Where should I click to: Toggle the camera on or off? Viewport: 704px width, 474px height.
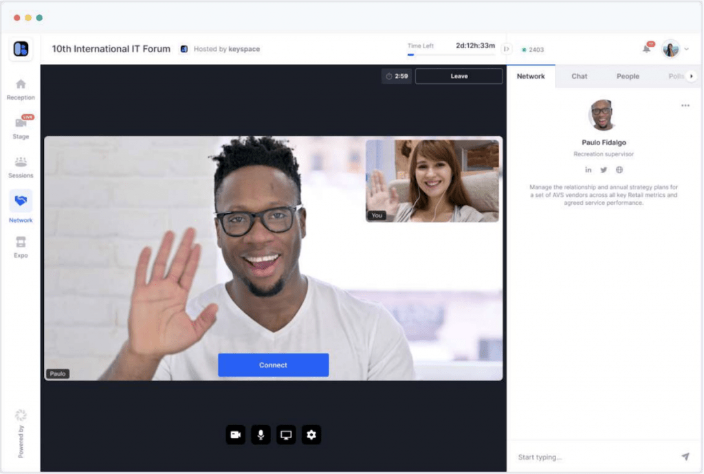click(x=235, y=435)
